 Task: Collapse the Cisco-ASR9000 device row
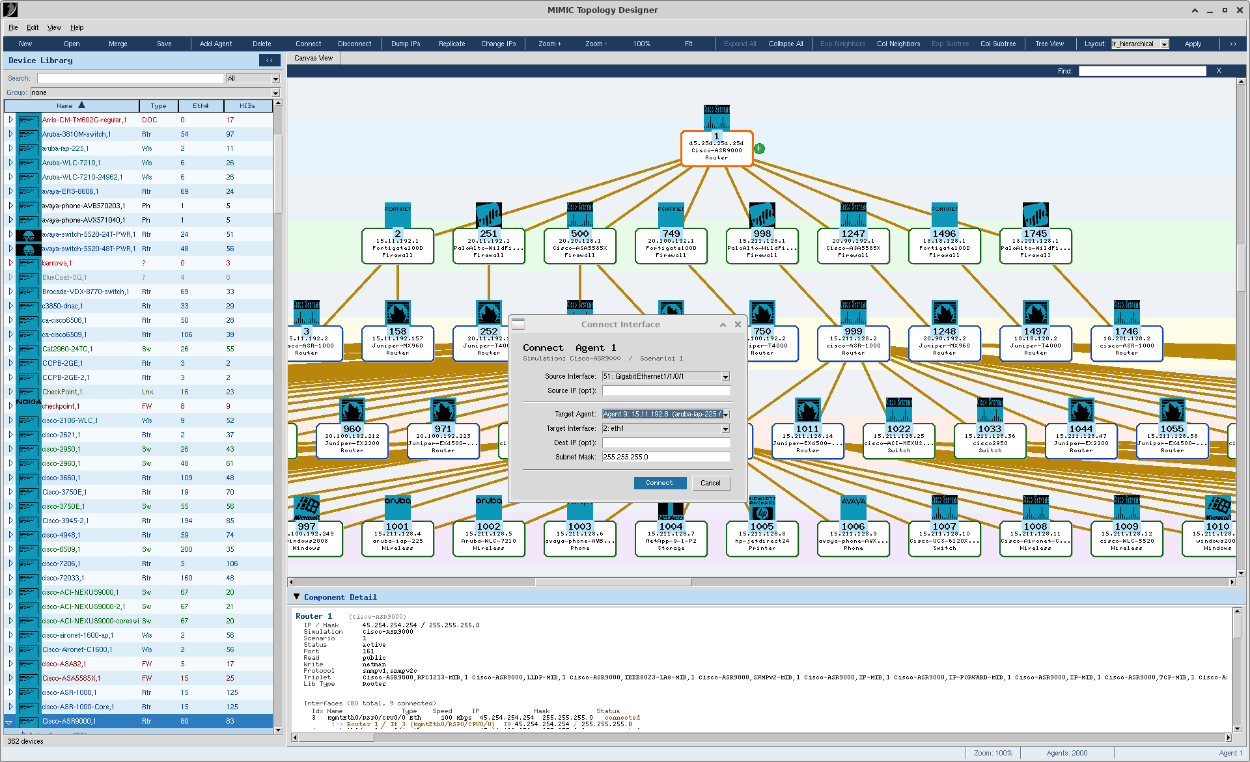tap(9, 722)
